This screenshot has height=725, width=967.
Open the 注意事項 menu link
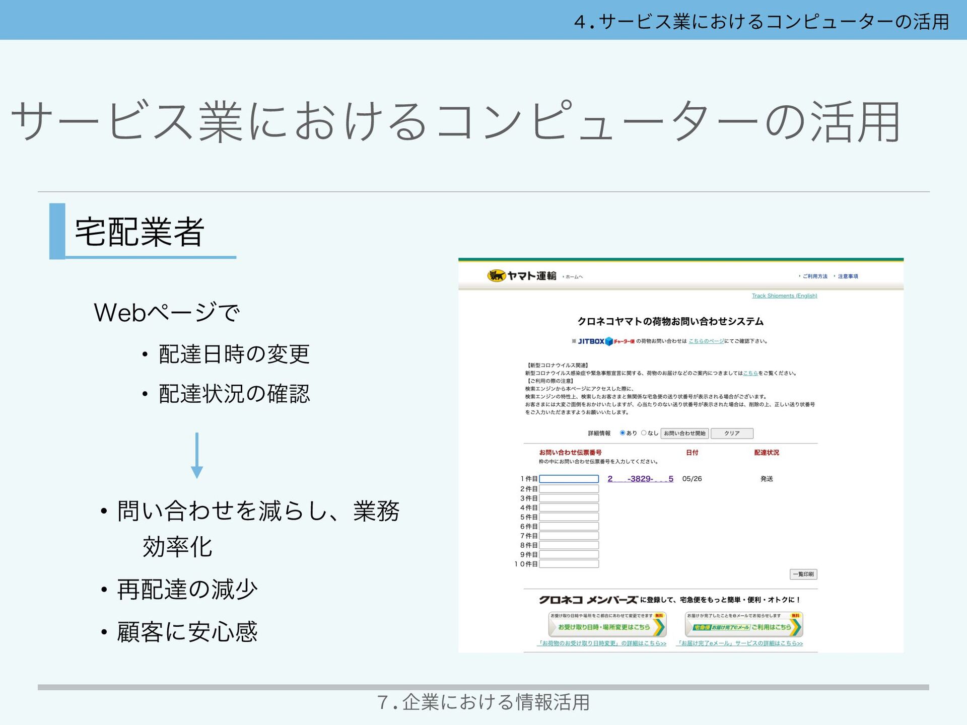(x=848, y=276)
